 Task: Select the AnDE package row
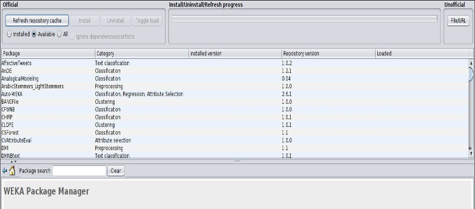click(x=235, y=71)
